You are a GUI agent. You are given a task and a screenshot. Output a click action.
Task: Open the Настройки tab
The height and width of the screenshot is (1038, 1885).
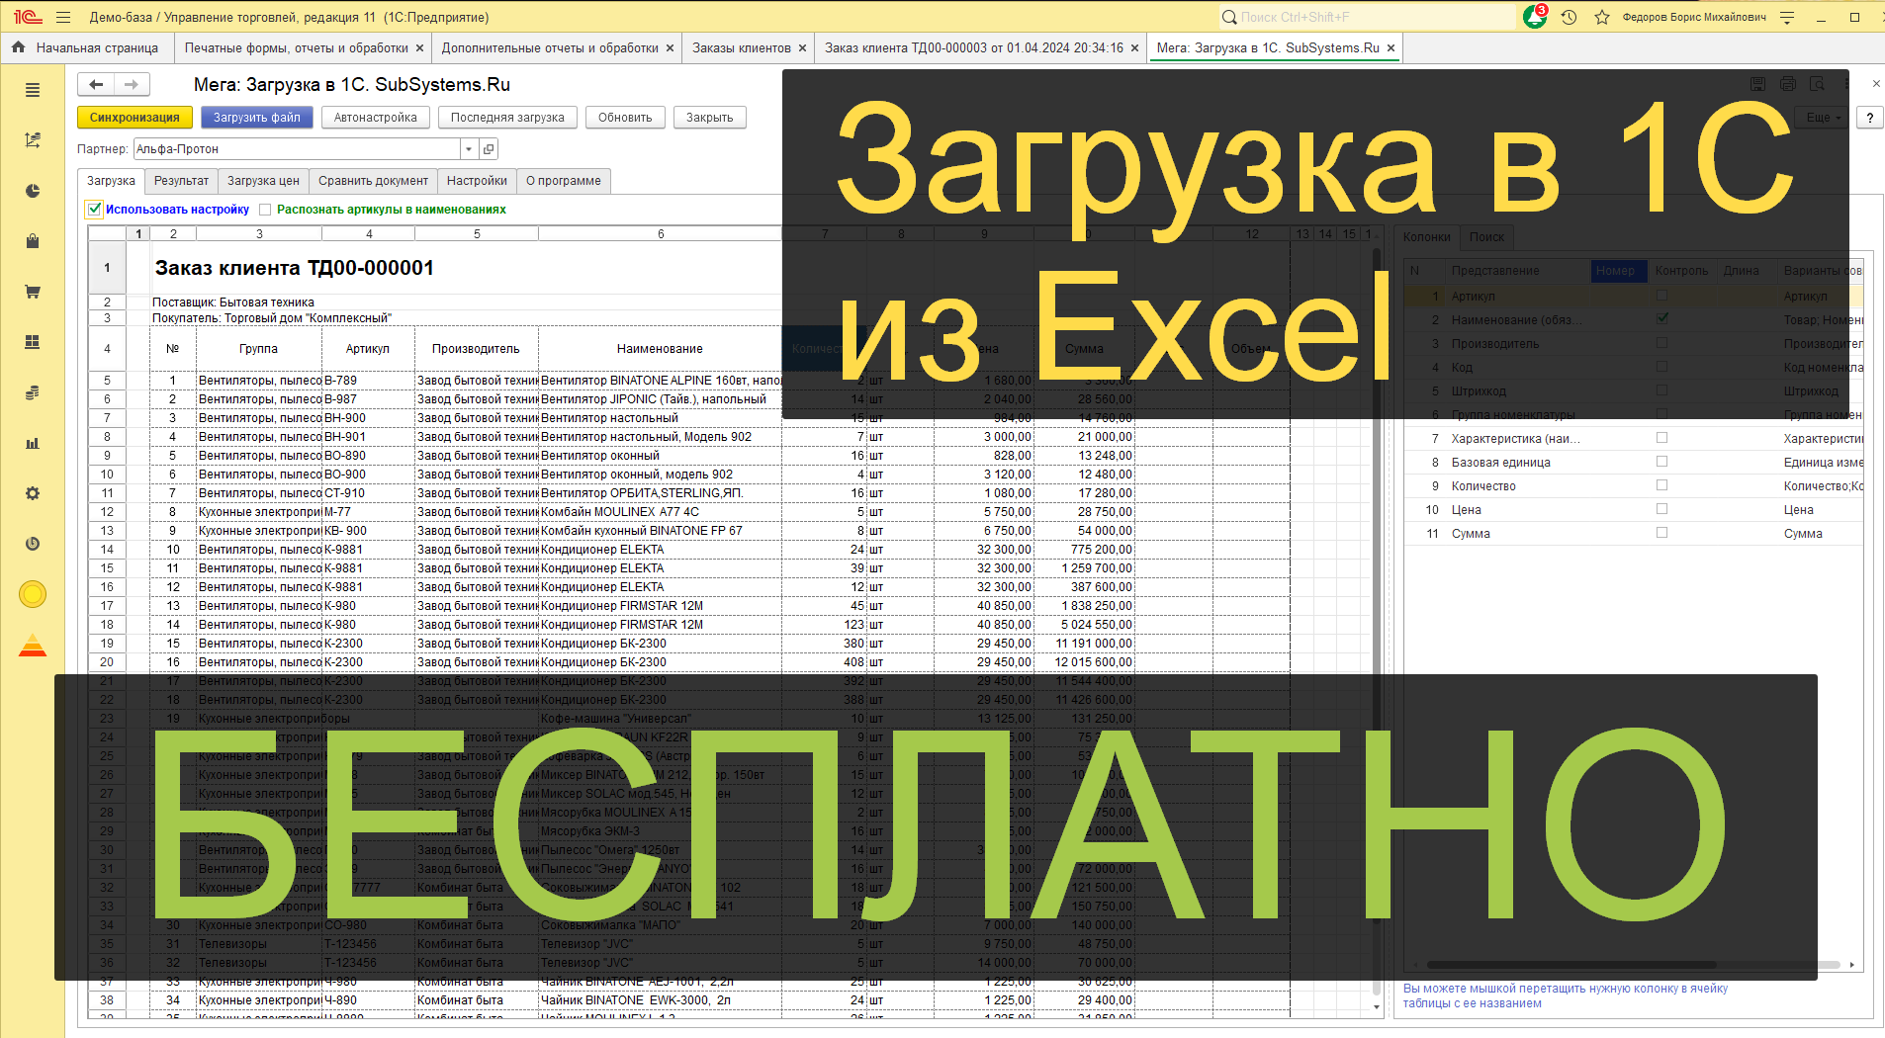click(477, 181)
